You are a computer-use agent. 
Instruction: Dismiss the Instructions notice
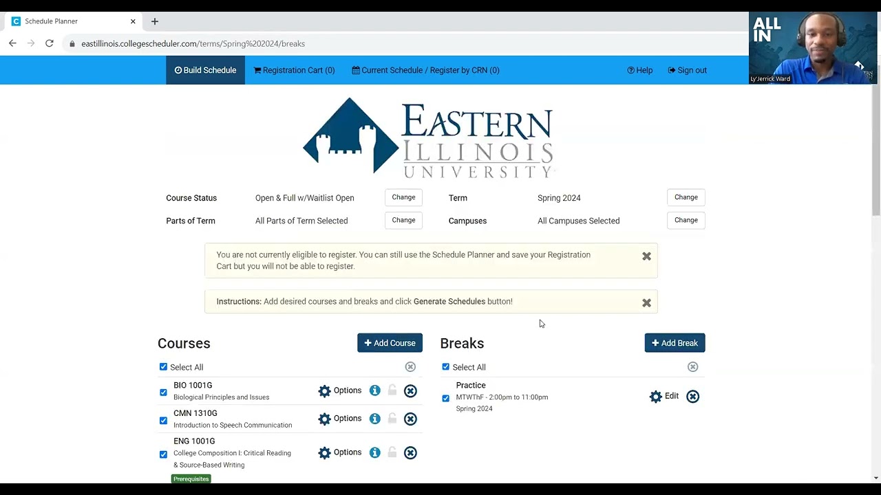646,302
